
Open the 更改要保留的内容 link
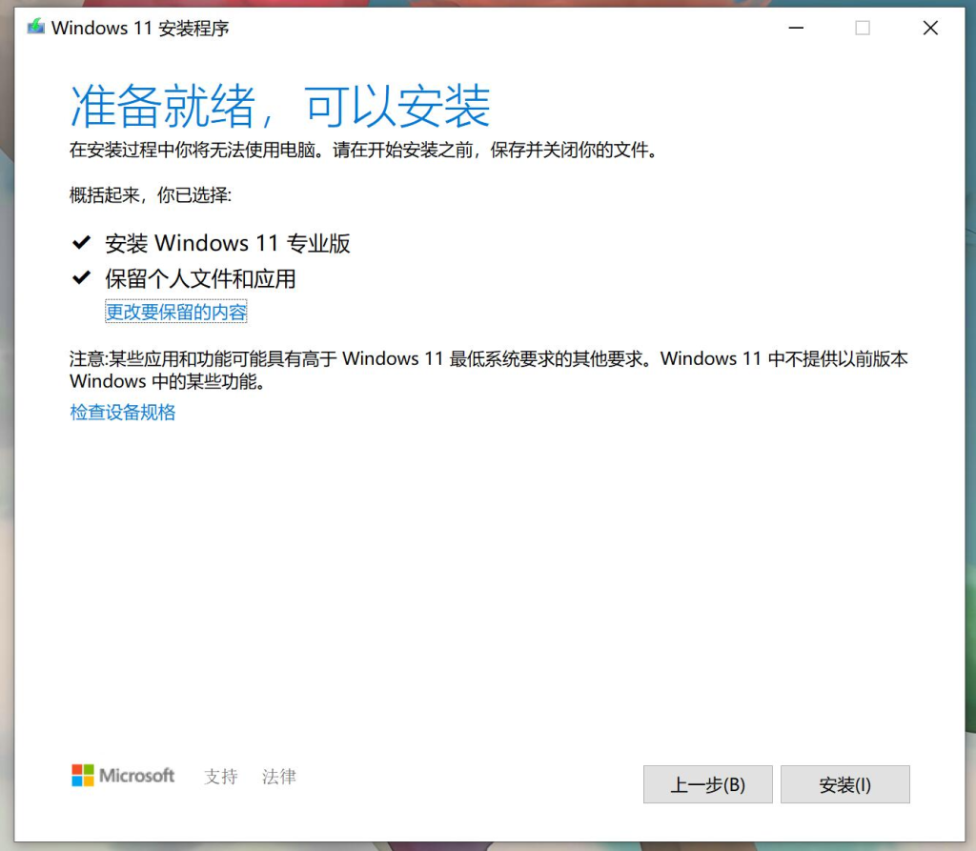pos(176,312)
